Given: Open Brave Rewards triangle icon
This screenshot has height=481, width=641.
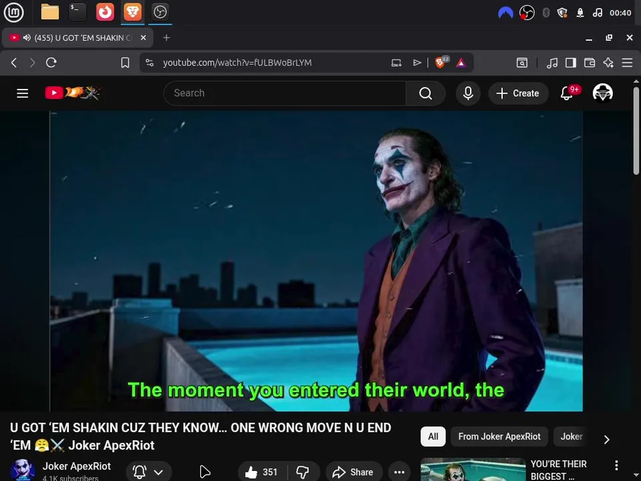Looking at the screenshot, I should pos(461,63).
